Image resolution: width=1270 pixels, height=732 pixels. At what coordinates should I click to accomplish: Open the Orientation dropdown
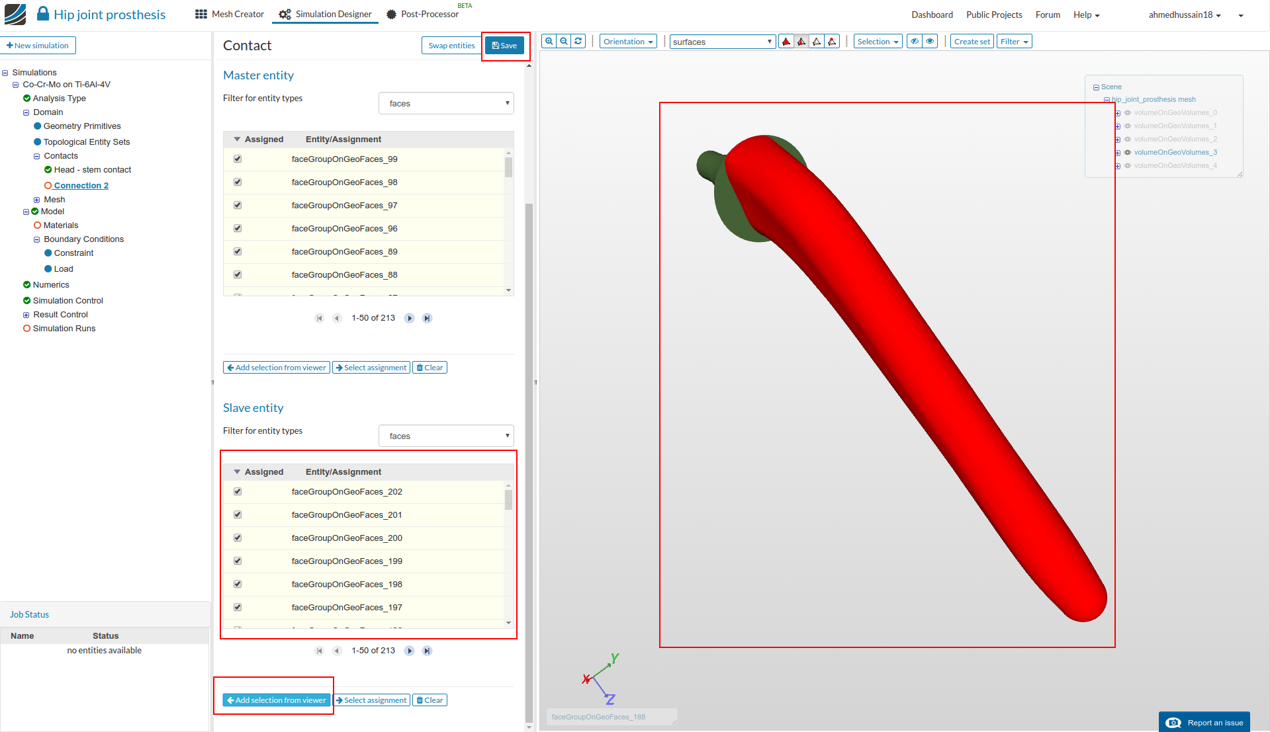click(628, 42)
